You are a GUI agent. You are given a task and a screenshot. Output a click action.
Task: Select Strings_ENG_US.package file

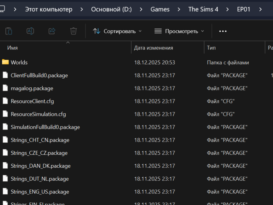pyautogui.click(x=40, y=192)
